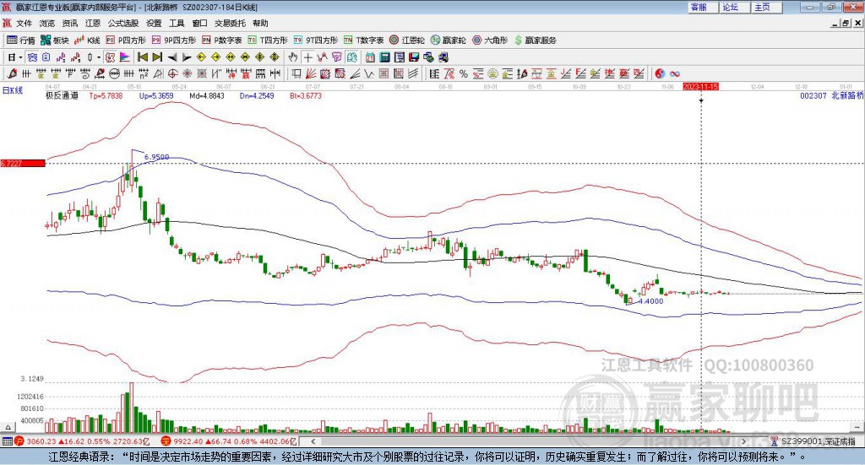Click the 002307 北新路桥 stock label
Screen dimensions: 865x465
831,96
